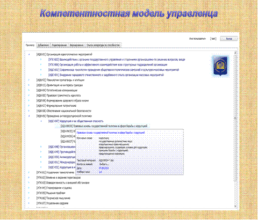Select [ИДК-06] Формирование здорового образа жизни

(x=62, y=101)
